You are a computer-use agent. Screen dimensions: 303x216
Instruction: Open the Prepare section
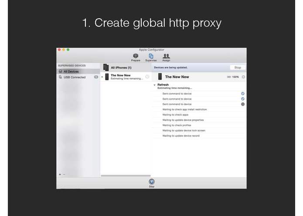136,58
